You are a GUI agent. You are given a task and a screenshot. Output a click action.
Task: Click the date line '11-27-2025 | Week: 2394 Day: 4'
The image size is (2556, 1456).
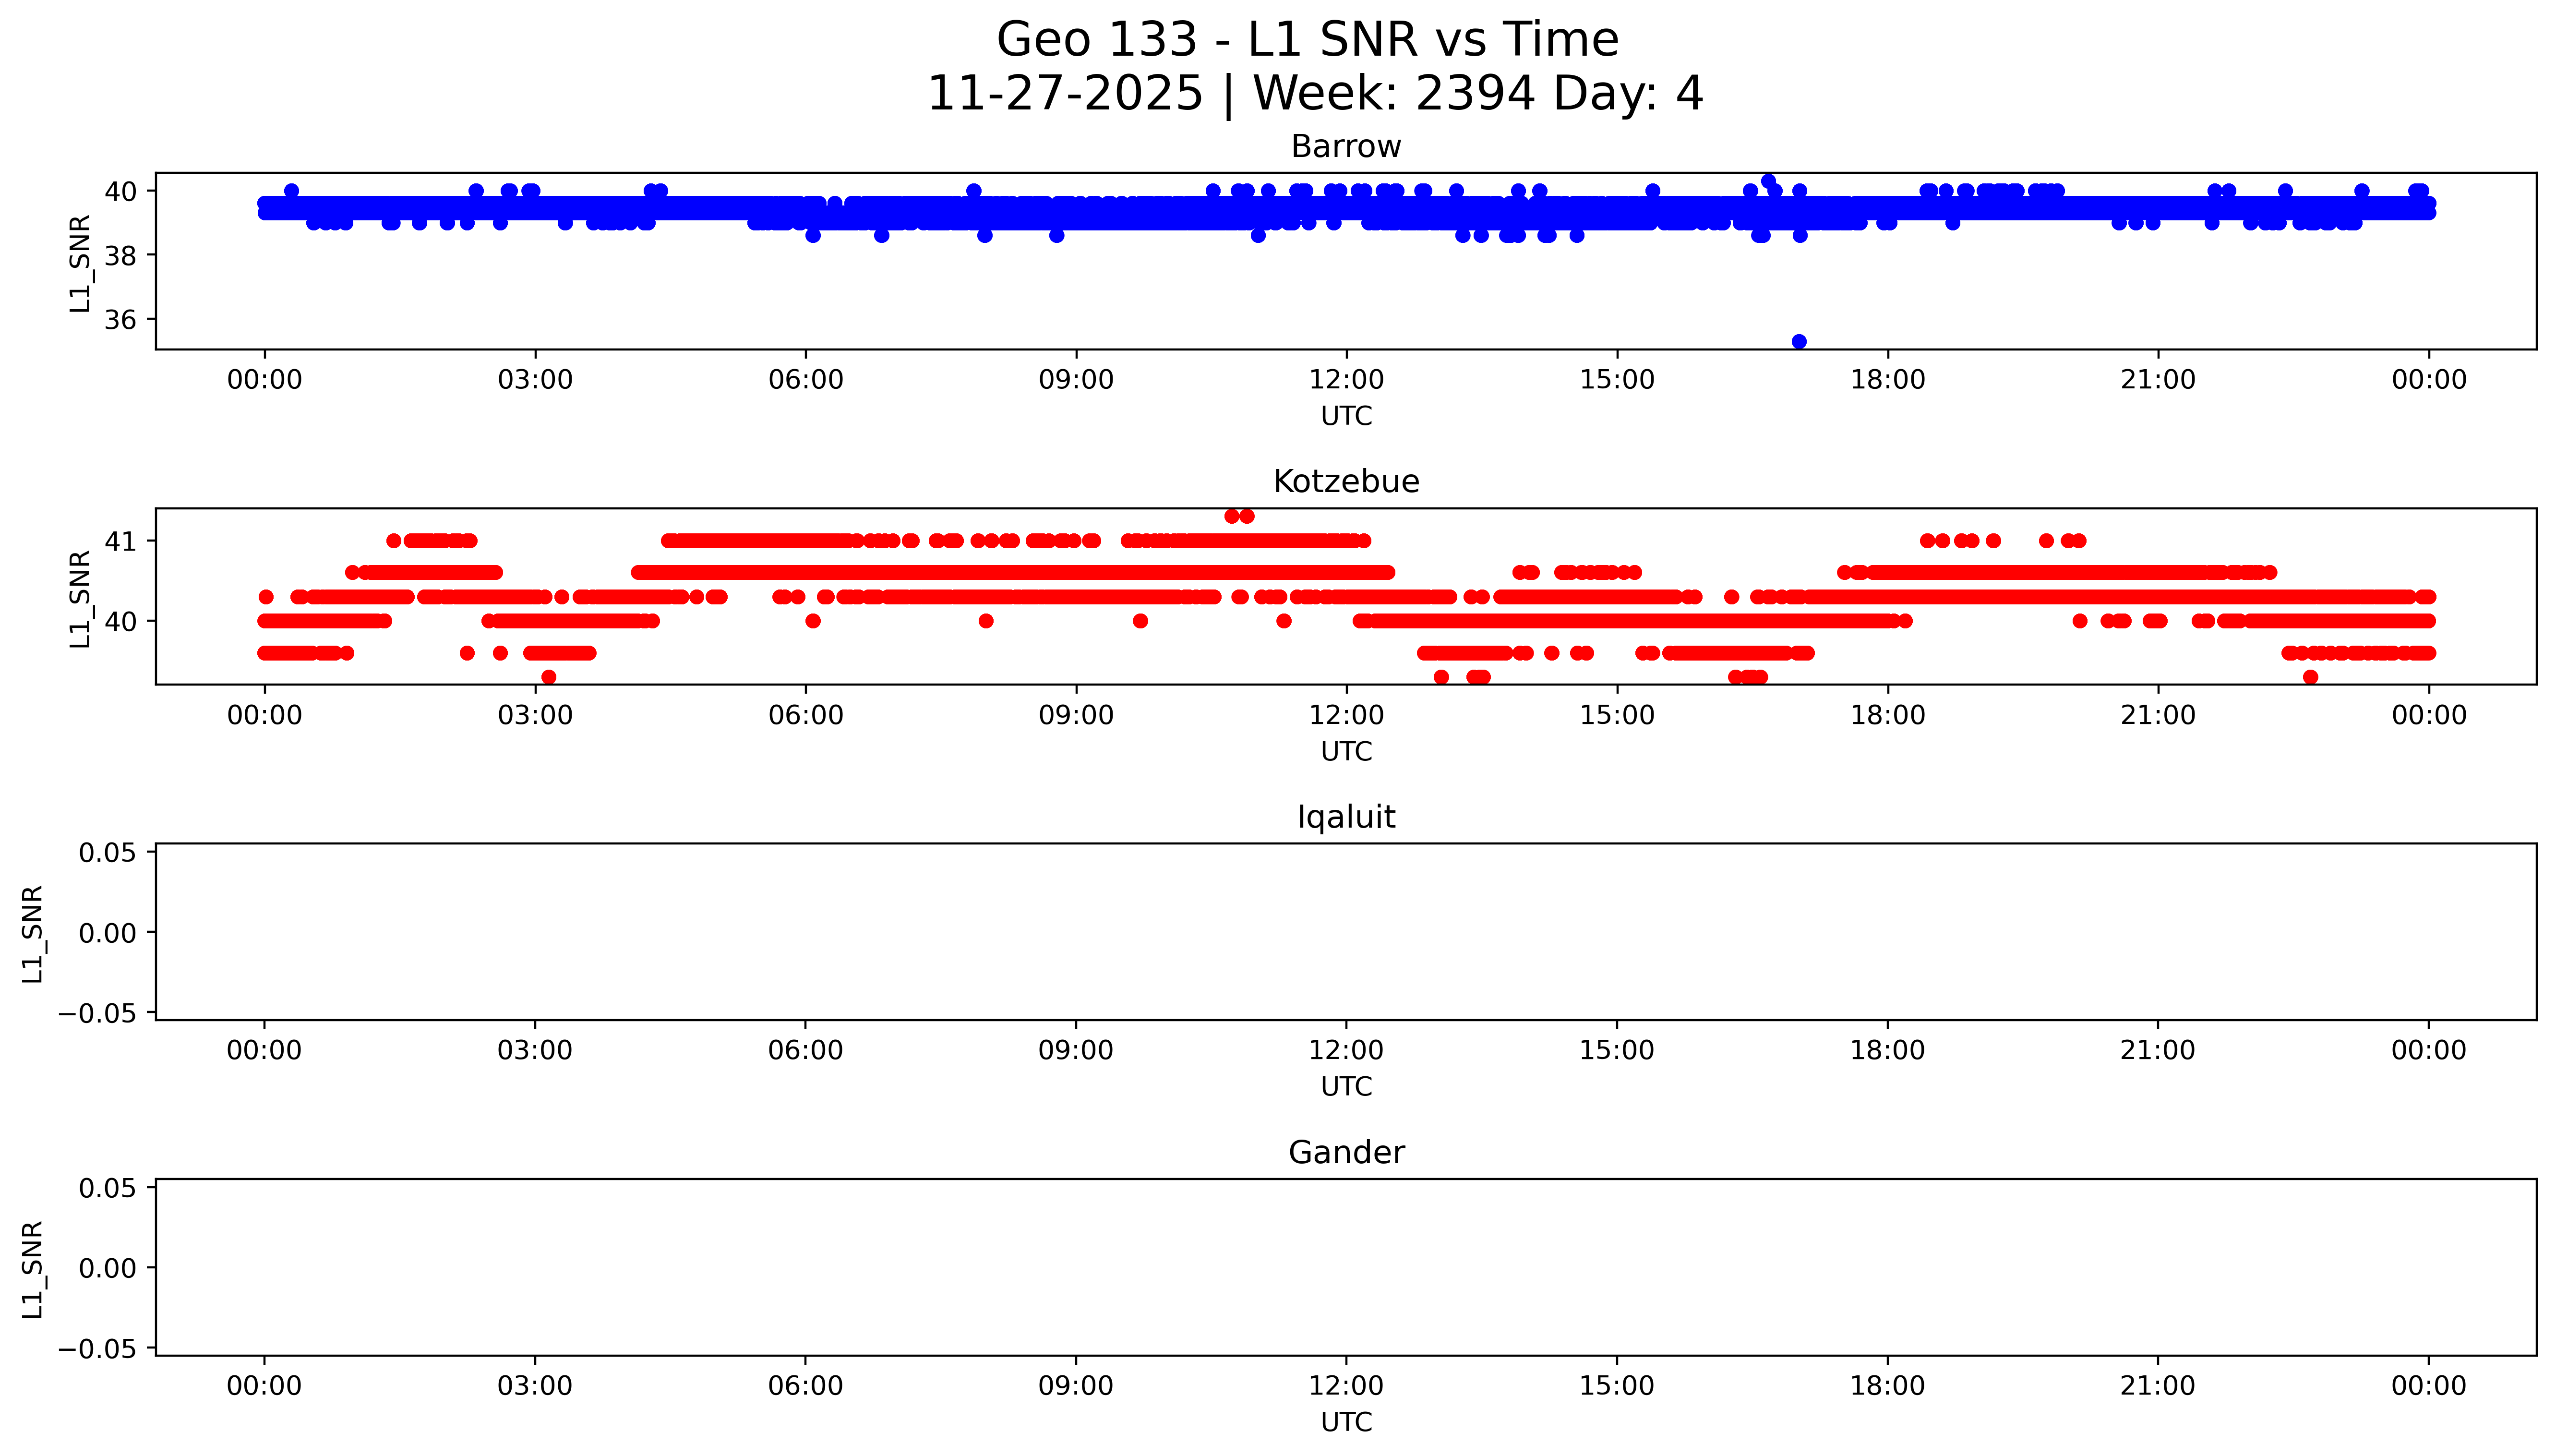click(x=1315, y=94)
